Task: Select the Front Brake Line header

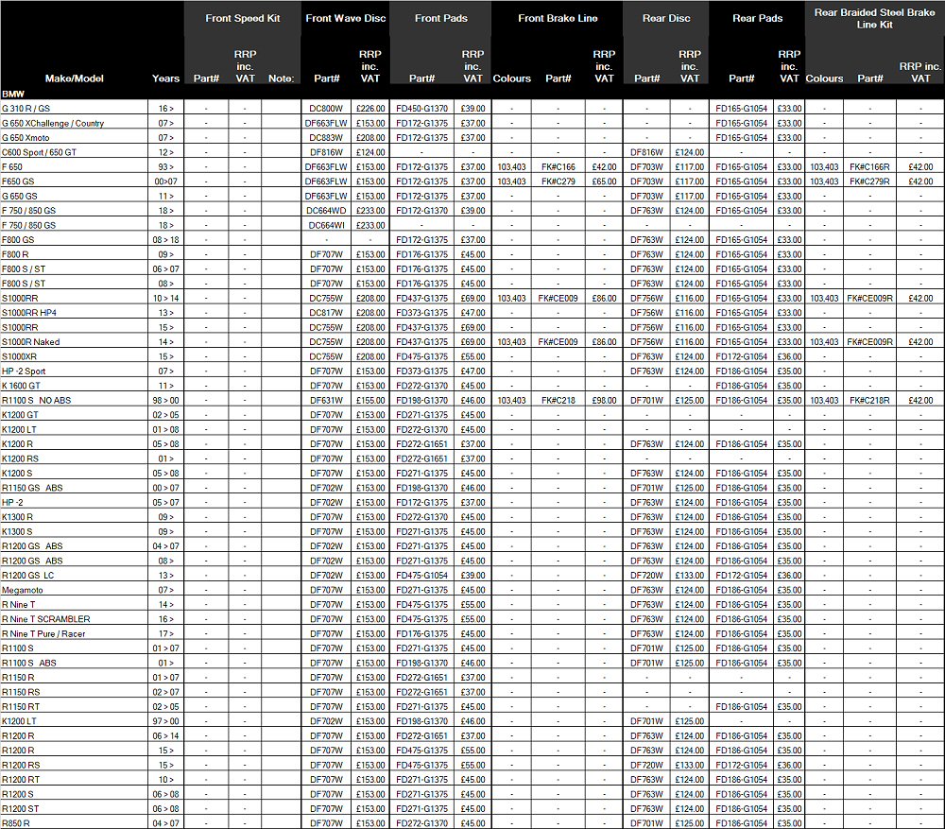Action: pos(558,18)
